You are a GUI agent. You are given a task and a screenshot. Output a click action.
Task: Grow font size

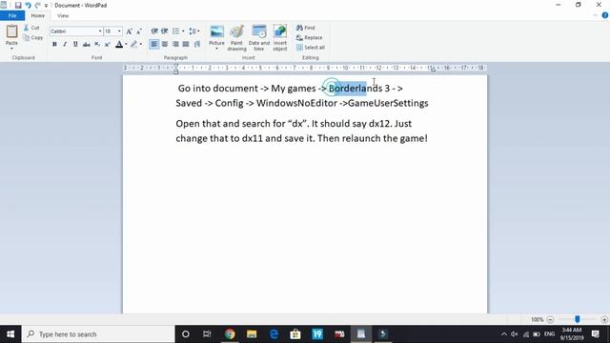130,31
